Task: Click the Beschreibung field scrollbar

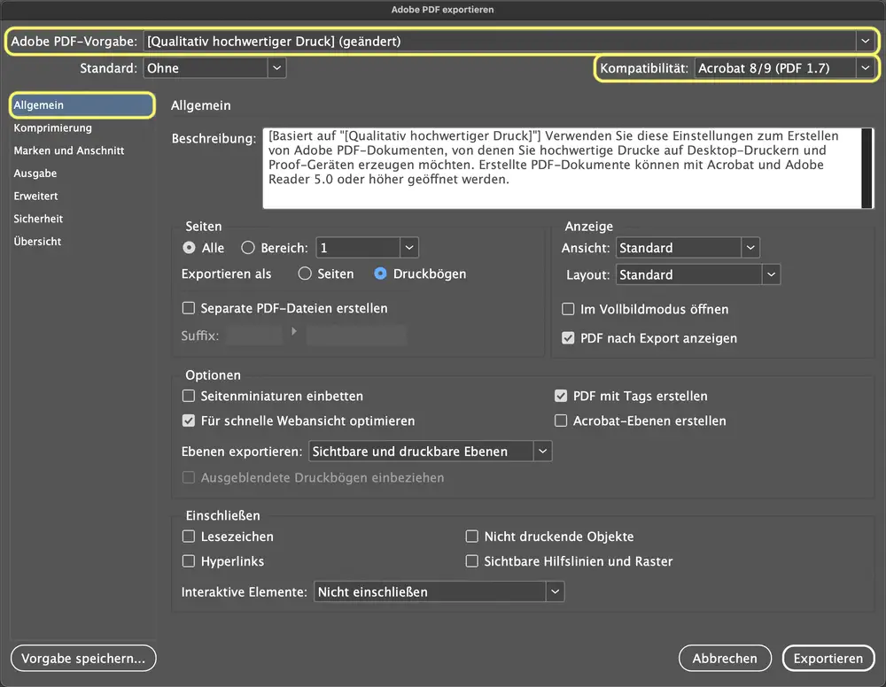Action: (867, 168)
